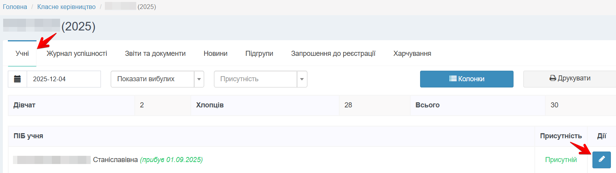Expand the Показати вибулих dropdown arrow
The image size is (616, 173).
[x=199, y=79]
